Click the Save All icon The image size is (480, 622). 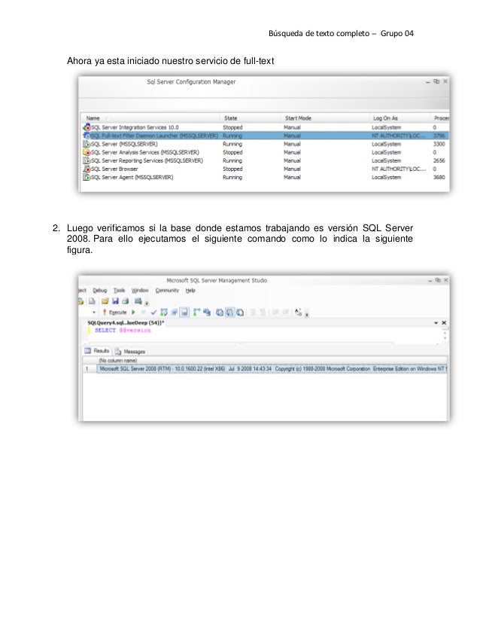(x=125, y=301)
